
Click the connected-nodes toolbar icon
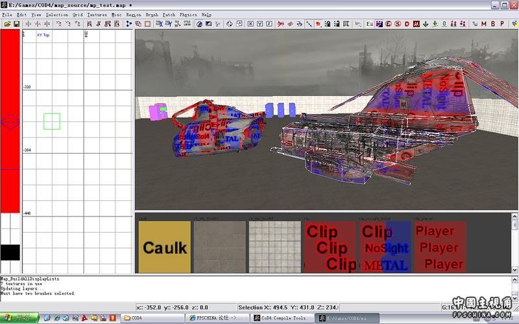129,24
